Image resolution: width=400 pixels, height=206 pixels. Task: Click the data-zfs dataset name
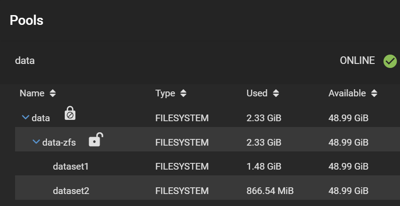pos(59,143)
